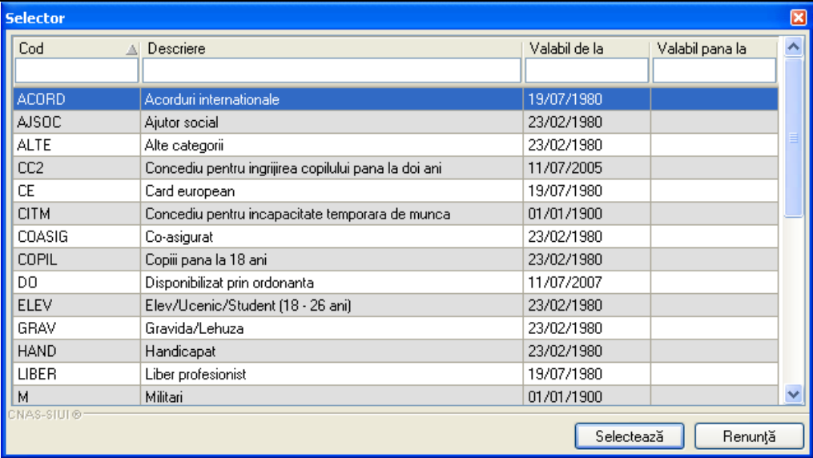
Task: Focus the Descriere filter field
Action: click(x=332, y=70)
